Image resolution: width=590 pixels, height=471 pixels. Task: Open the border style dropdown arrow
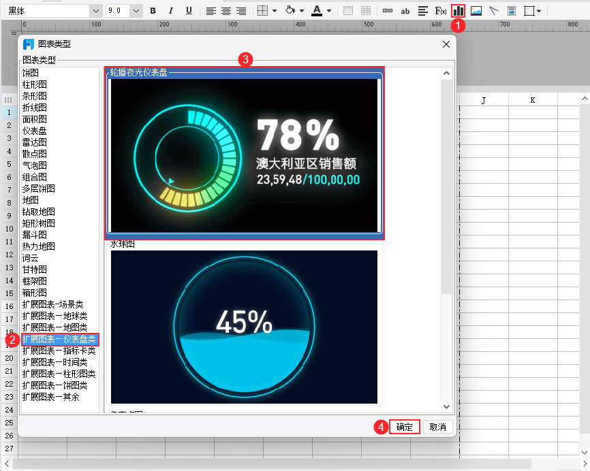pyautogui.click(x=275, y=11)
